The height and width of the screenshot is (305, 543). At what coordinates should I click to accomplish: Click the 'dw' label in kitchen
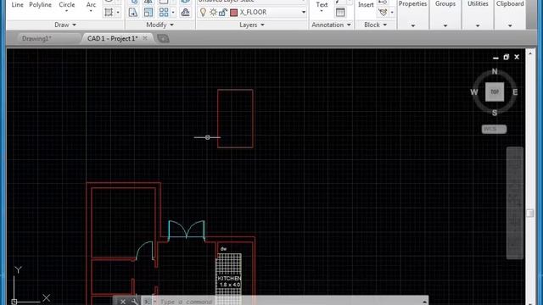click(x=223, y=248)
